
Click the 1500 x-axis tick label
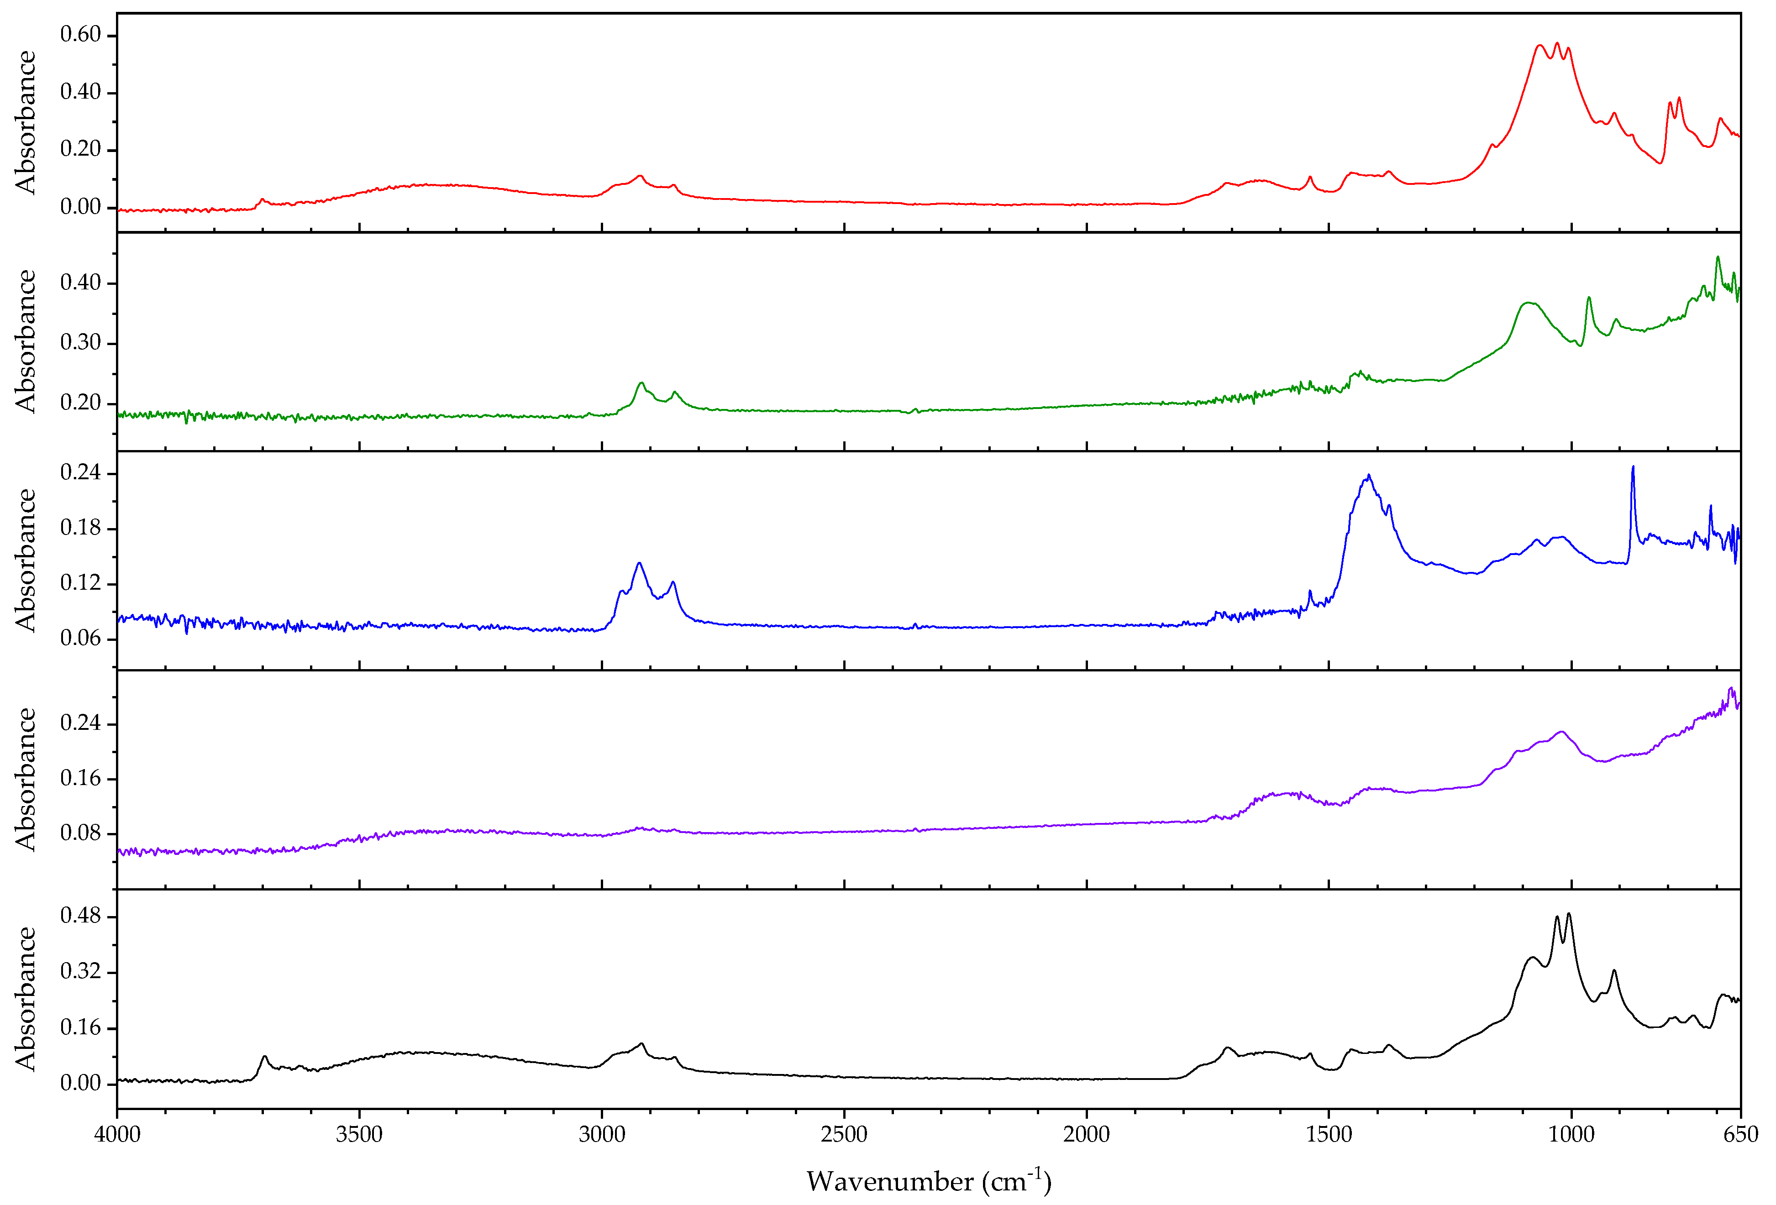pos(1328,1134)
